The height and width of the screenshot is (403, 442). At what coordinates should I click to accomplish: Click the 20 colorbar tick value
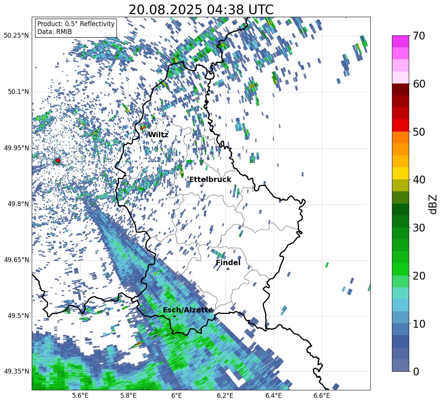click(x=419, y=276)
